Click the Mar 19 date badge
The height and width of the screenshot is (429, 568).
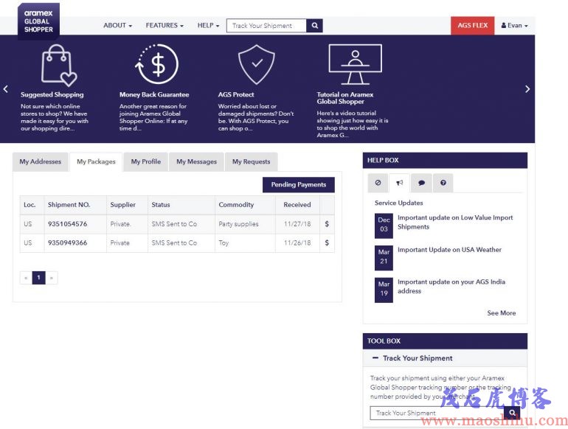384,290
